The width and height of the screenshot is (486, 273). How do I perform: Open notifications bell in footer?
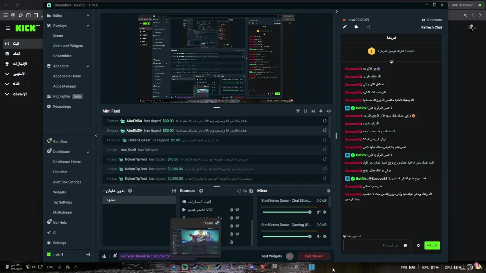click(115, 256)
